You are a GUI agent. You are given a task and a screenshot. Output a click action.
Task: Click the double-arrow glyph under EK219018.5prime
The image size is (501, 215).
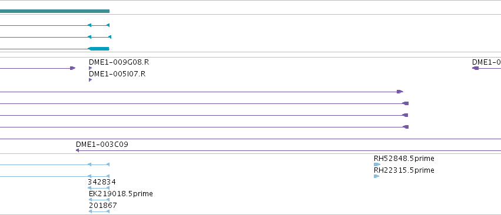pyautogui.click(x=99, y=200)
